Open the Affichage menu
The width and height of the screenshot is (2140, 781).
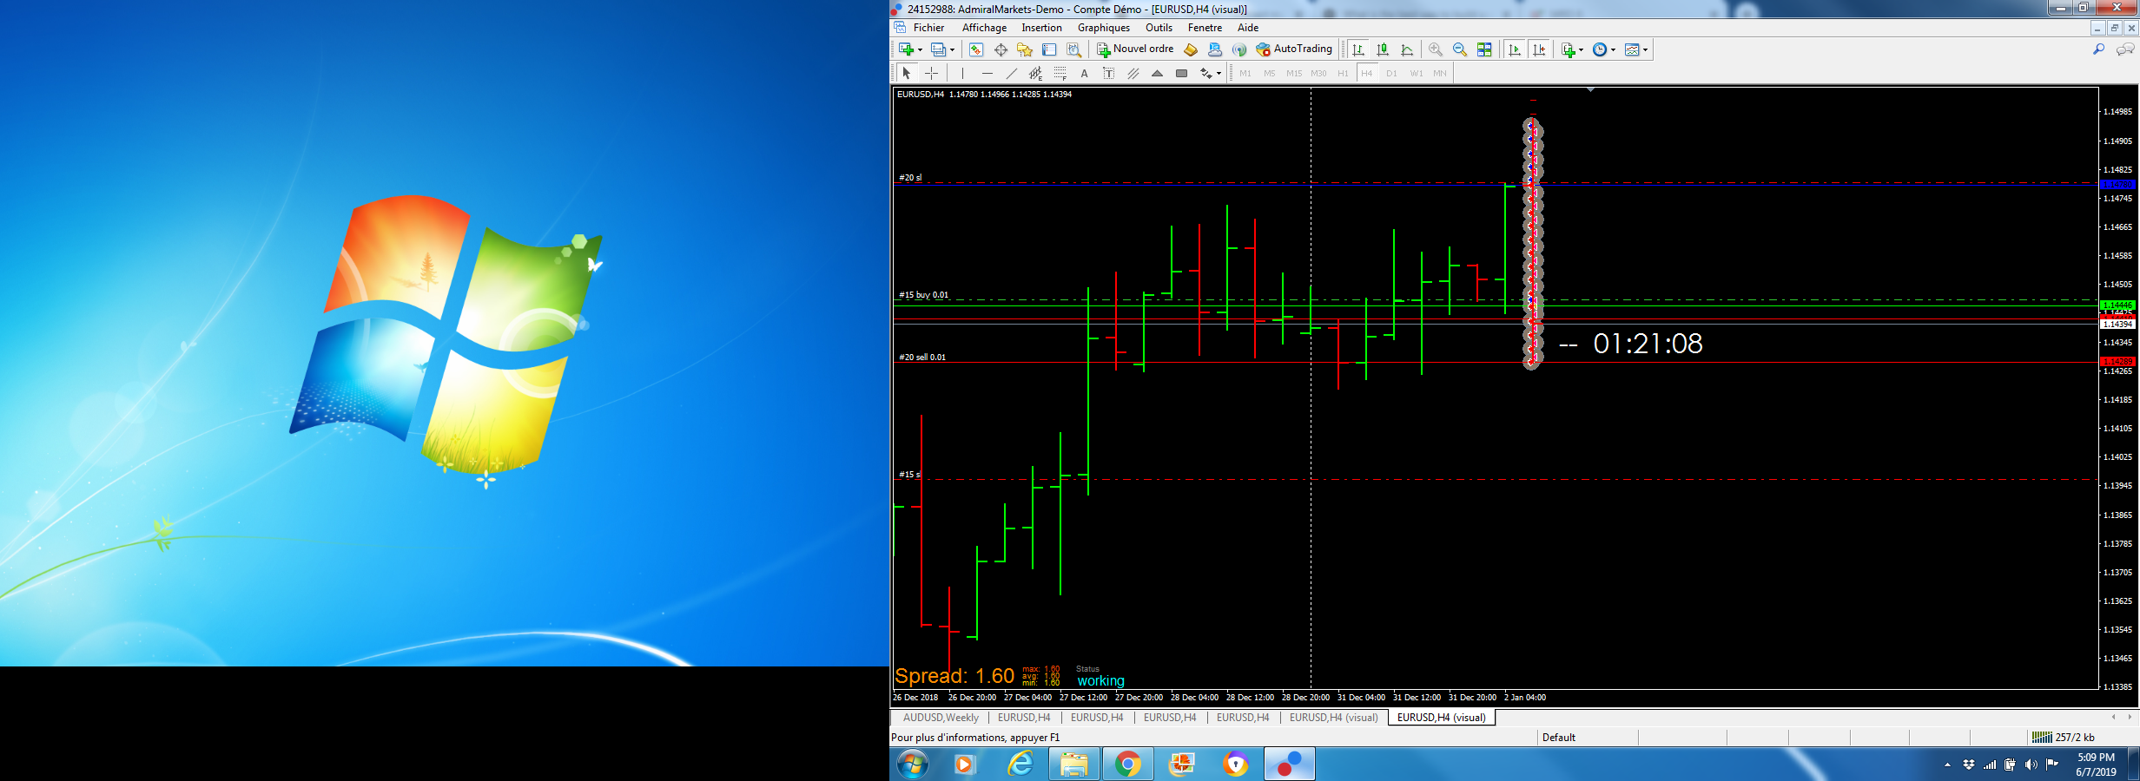click(x=984, y=28)
